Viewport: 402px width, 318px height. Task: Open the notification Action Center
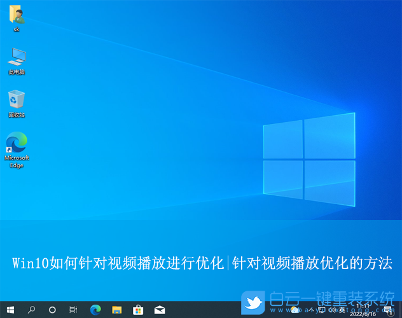tap(387, 310)
